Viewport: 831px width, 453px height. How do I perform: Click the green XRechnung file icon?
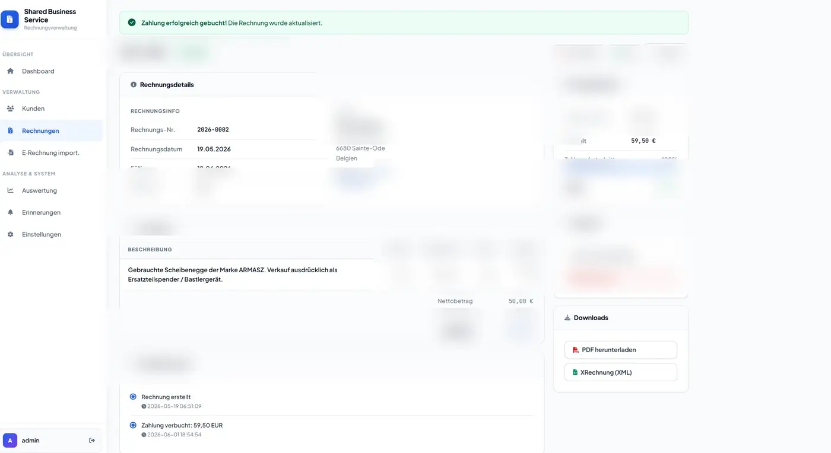point(575,372)
